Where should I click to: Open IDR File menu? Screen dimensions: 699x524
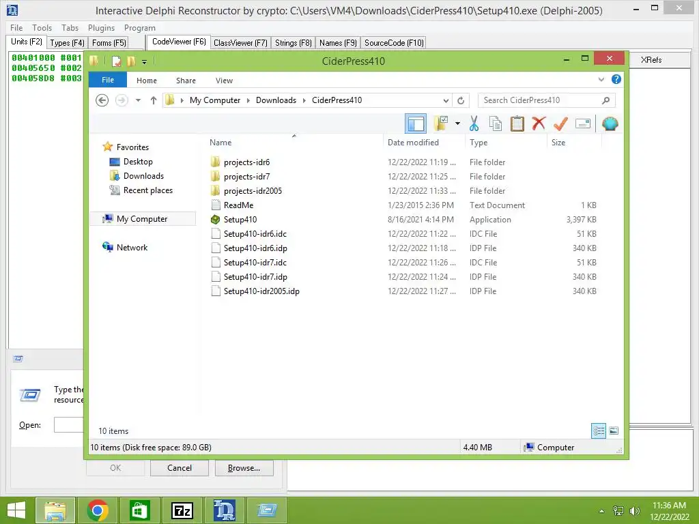click(x=16, y=27)
